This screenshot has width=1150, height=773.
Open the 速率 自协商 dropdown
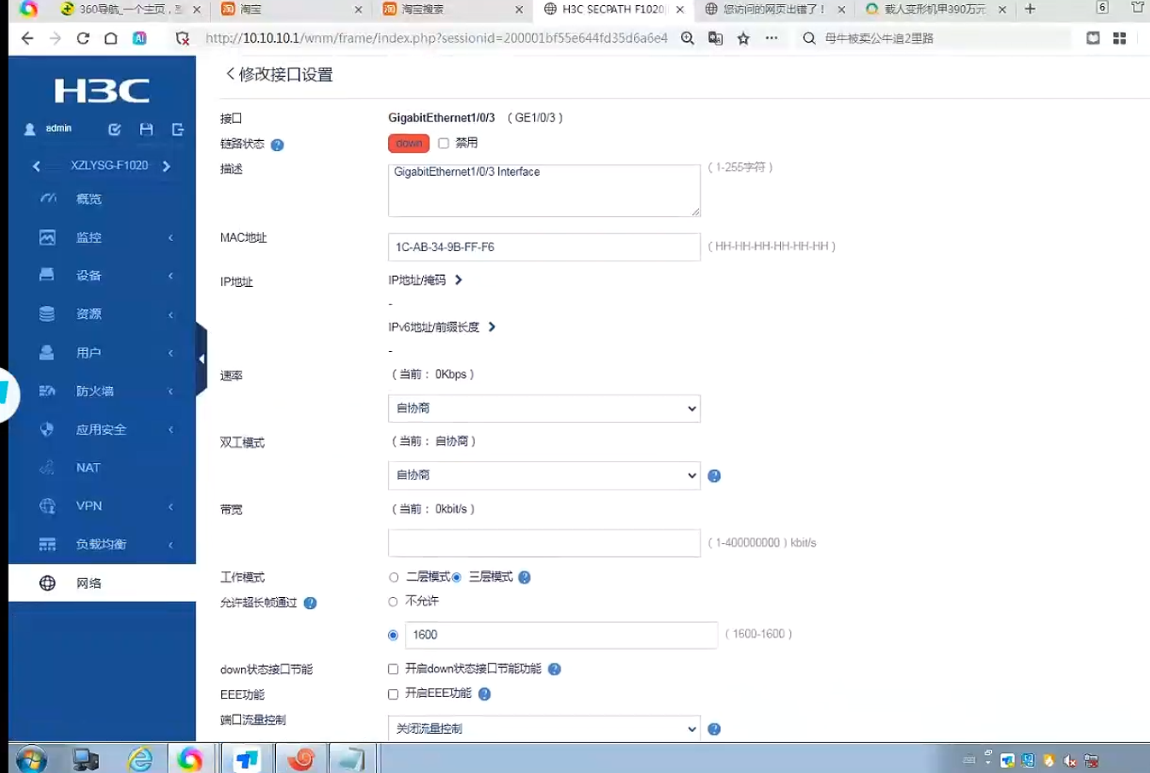(544, 408)
